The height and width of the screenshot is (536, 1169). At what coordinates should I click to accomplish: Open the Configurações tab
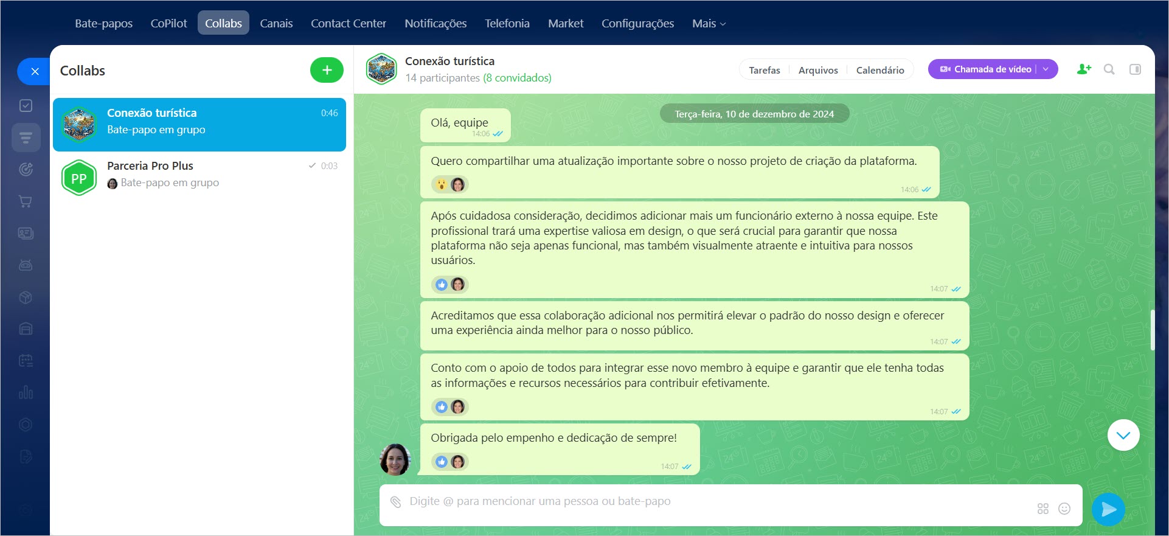pos(637,23)
